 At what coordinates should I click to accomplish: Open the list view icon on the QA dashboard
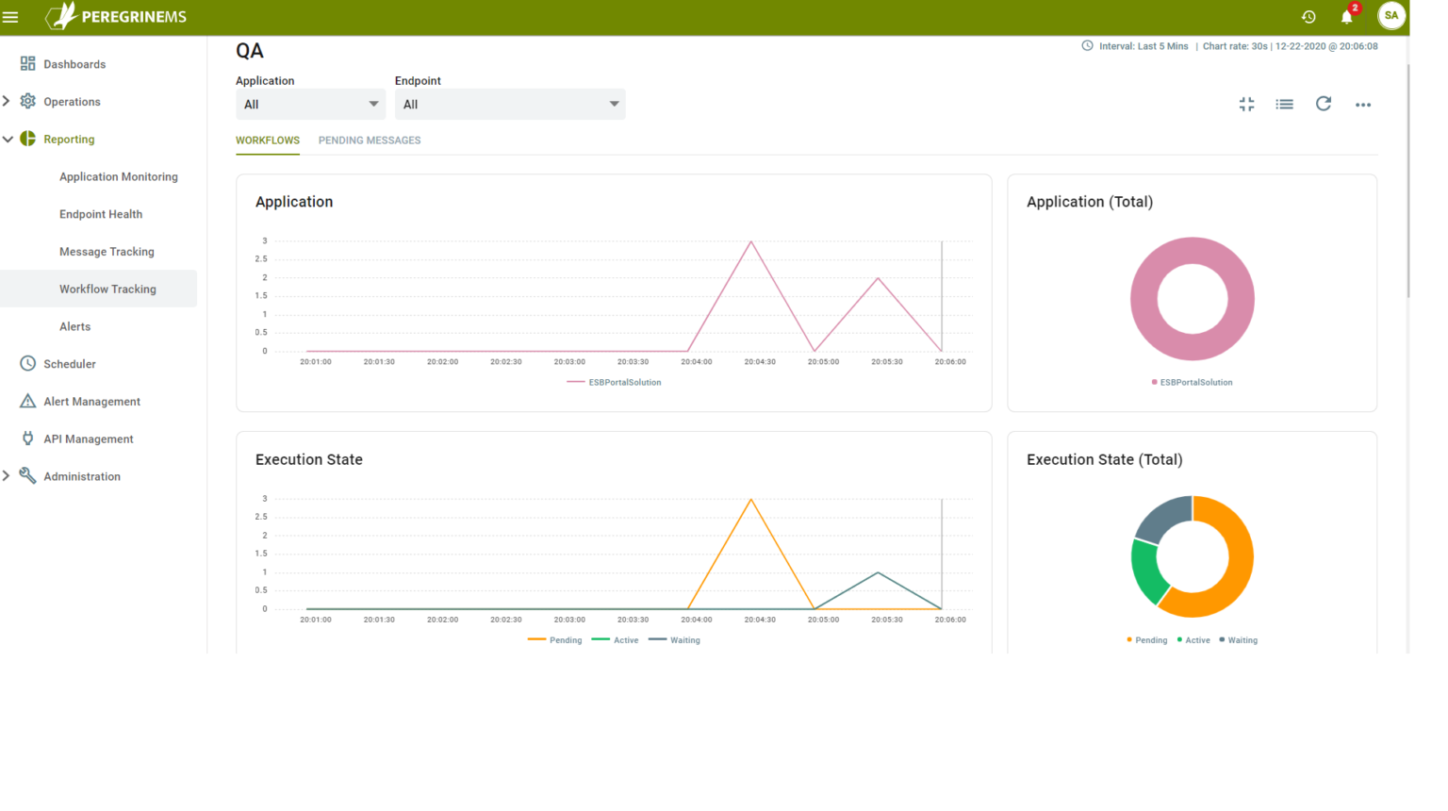click(1284, 105)
